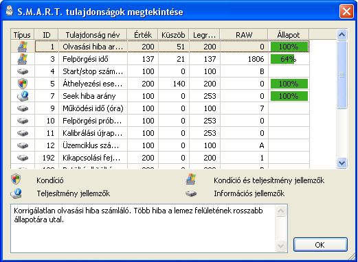Select the 'Olvasási hiba ar…' row name
358x262 pixels.
pyautogui.click(x=93, y=47)
